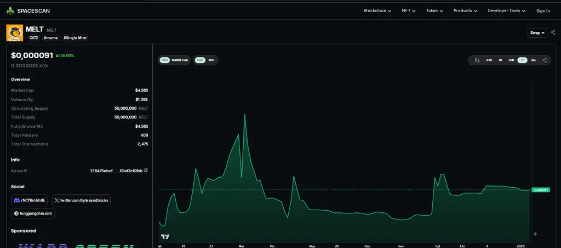Click the Social heading
Image resolution: width=561 pixels, height=248 pixels.
coord(18,187)
